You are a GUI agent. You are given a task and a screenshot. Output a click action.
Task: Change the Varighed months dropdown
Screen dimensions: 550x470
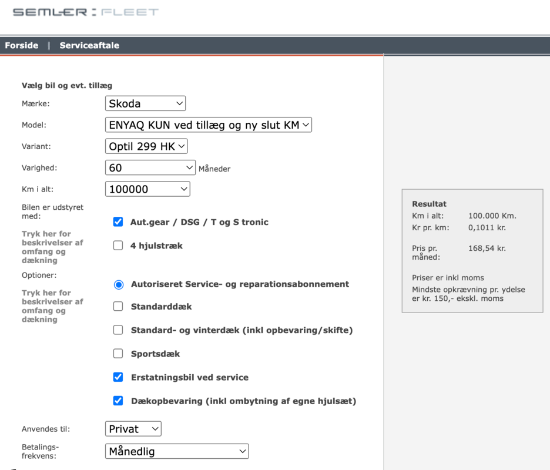coord(150,167)
